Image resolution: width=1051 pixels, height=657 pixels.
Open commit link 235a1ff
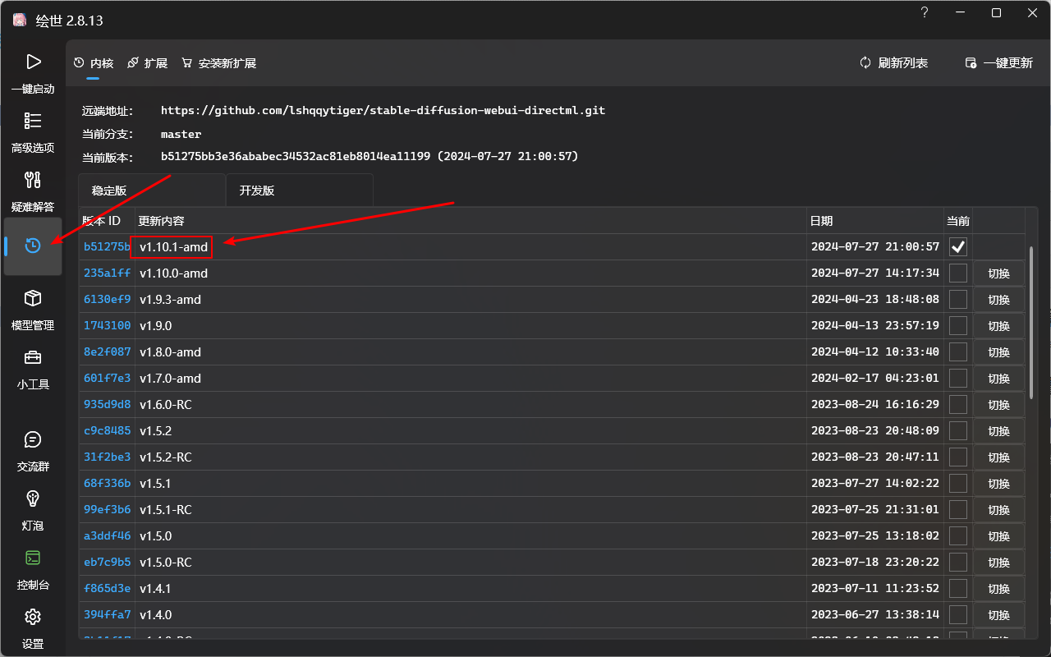(x=107, y=273)
